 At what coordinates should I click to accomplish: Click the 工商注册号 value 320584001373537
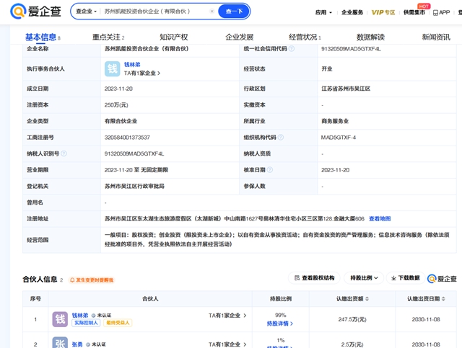click(x=127, y=138)
